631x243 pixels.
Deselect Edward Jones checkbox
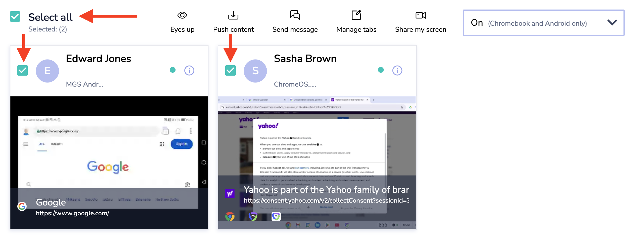(23, 70)
